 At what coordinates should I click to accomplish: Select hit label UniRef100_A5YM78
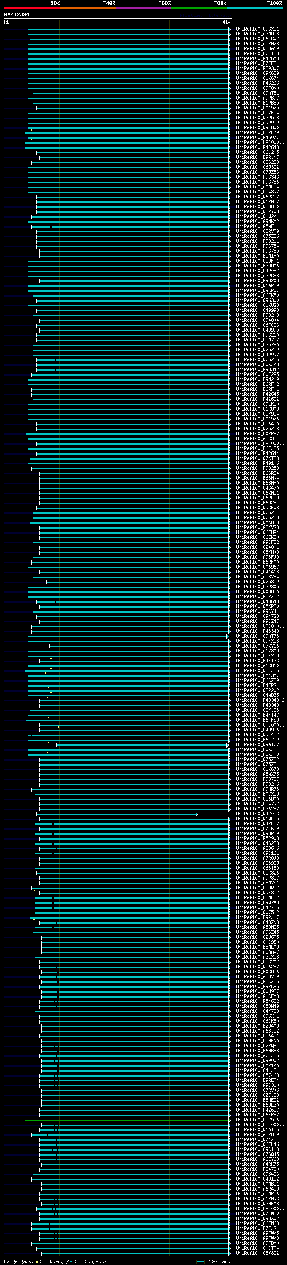257,44
